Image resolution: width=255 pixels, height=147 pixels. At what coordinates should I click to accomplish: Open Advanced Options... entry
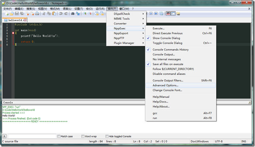pos(181,85)
